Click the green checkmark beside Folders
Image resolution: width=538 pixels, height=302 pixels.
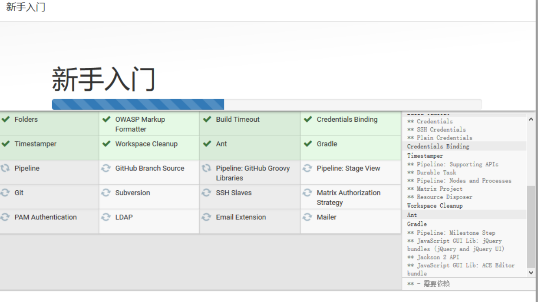coord(5,119)
